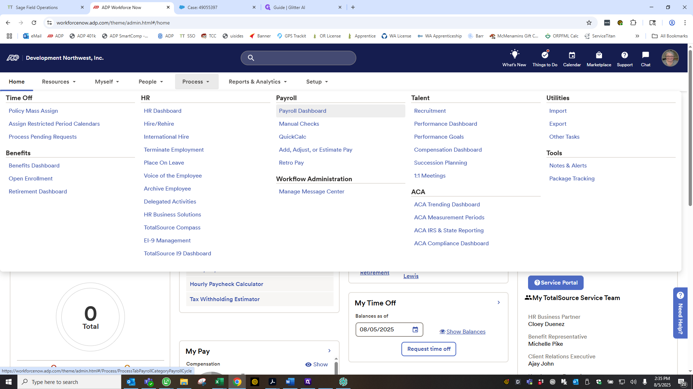Open Word from the taskbar
The image size is (693, 389).
[x=290, y=382]
